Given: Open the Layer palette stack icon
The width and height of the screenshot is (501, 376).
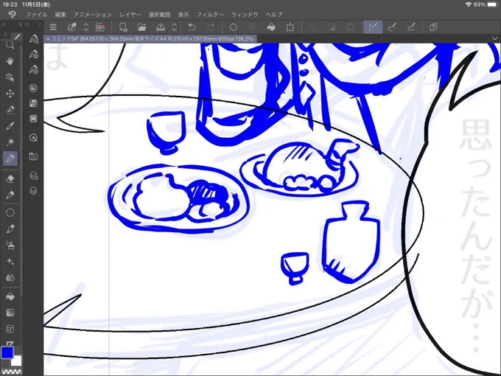Looking at the screenshot, I should tap(34, 191).
